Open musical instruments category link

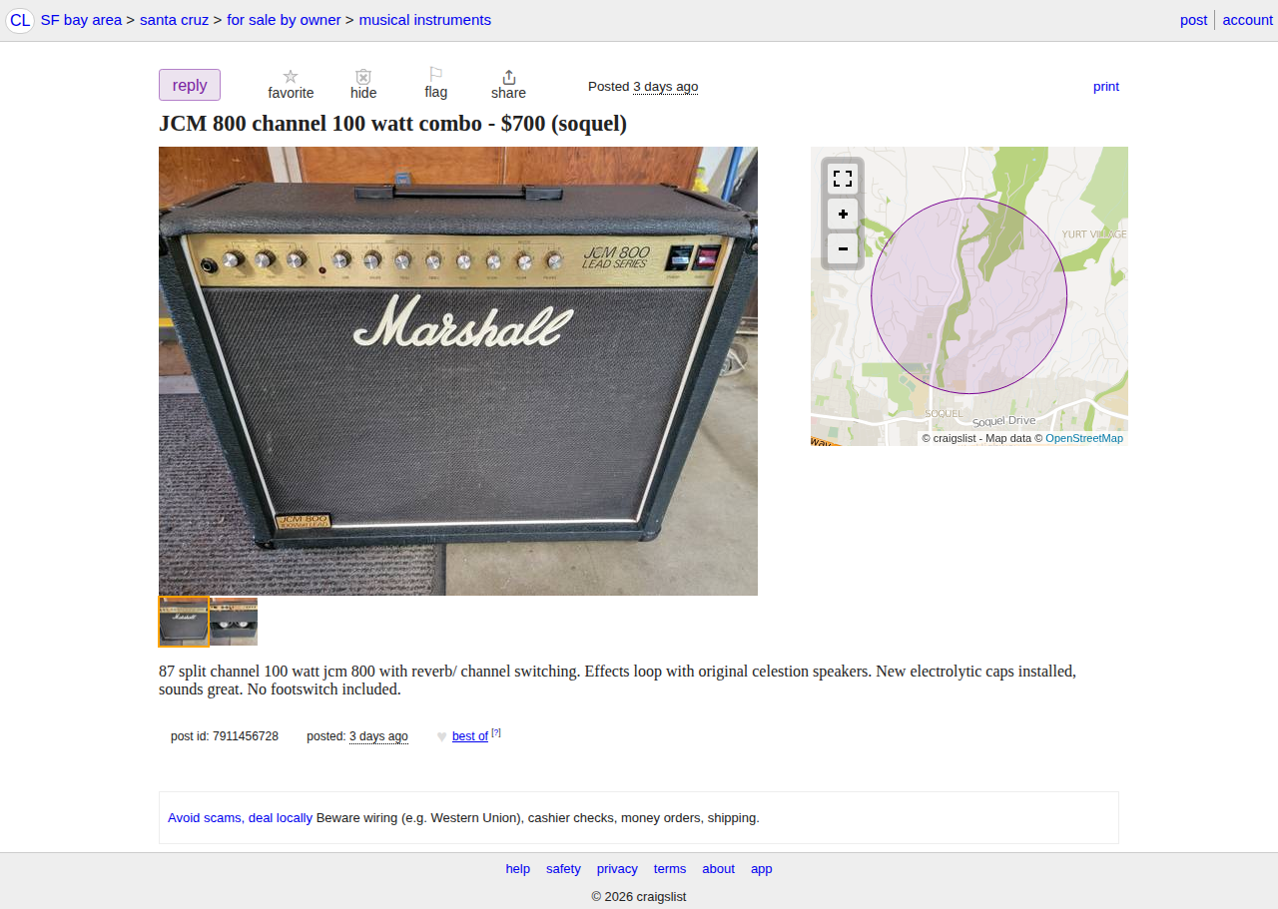[x=425, y=20]
